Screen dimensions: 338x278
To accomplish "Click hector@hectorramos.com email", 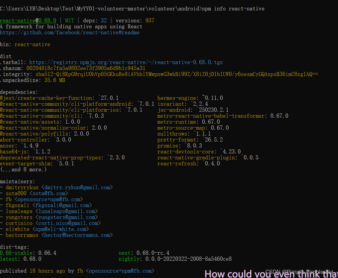I will pos(77,235).
